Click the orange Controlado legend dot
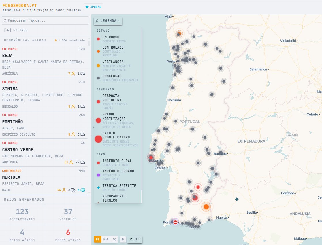322x245 pixels. coord(98,51)
